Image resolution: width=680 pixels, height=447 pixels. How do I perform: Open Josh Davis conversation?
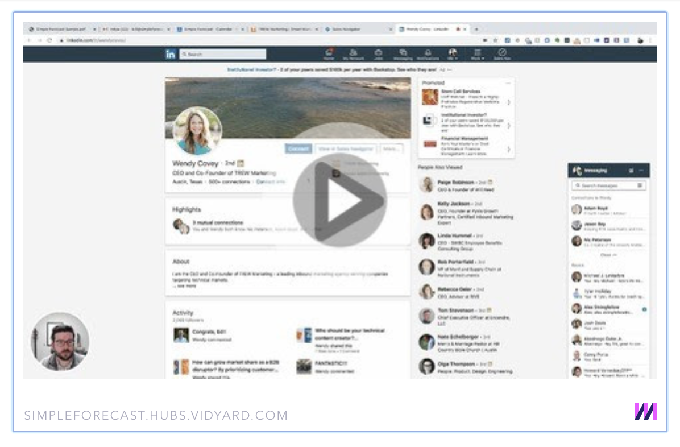[608, 325]
